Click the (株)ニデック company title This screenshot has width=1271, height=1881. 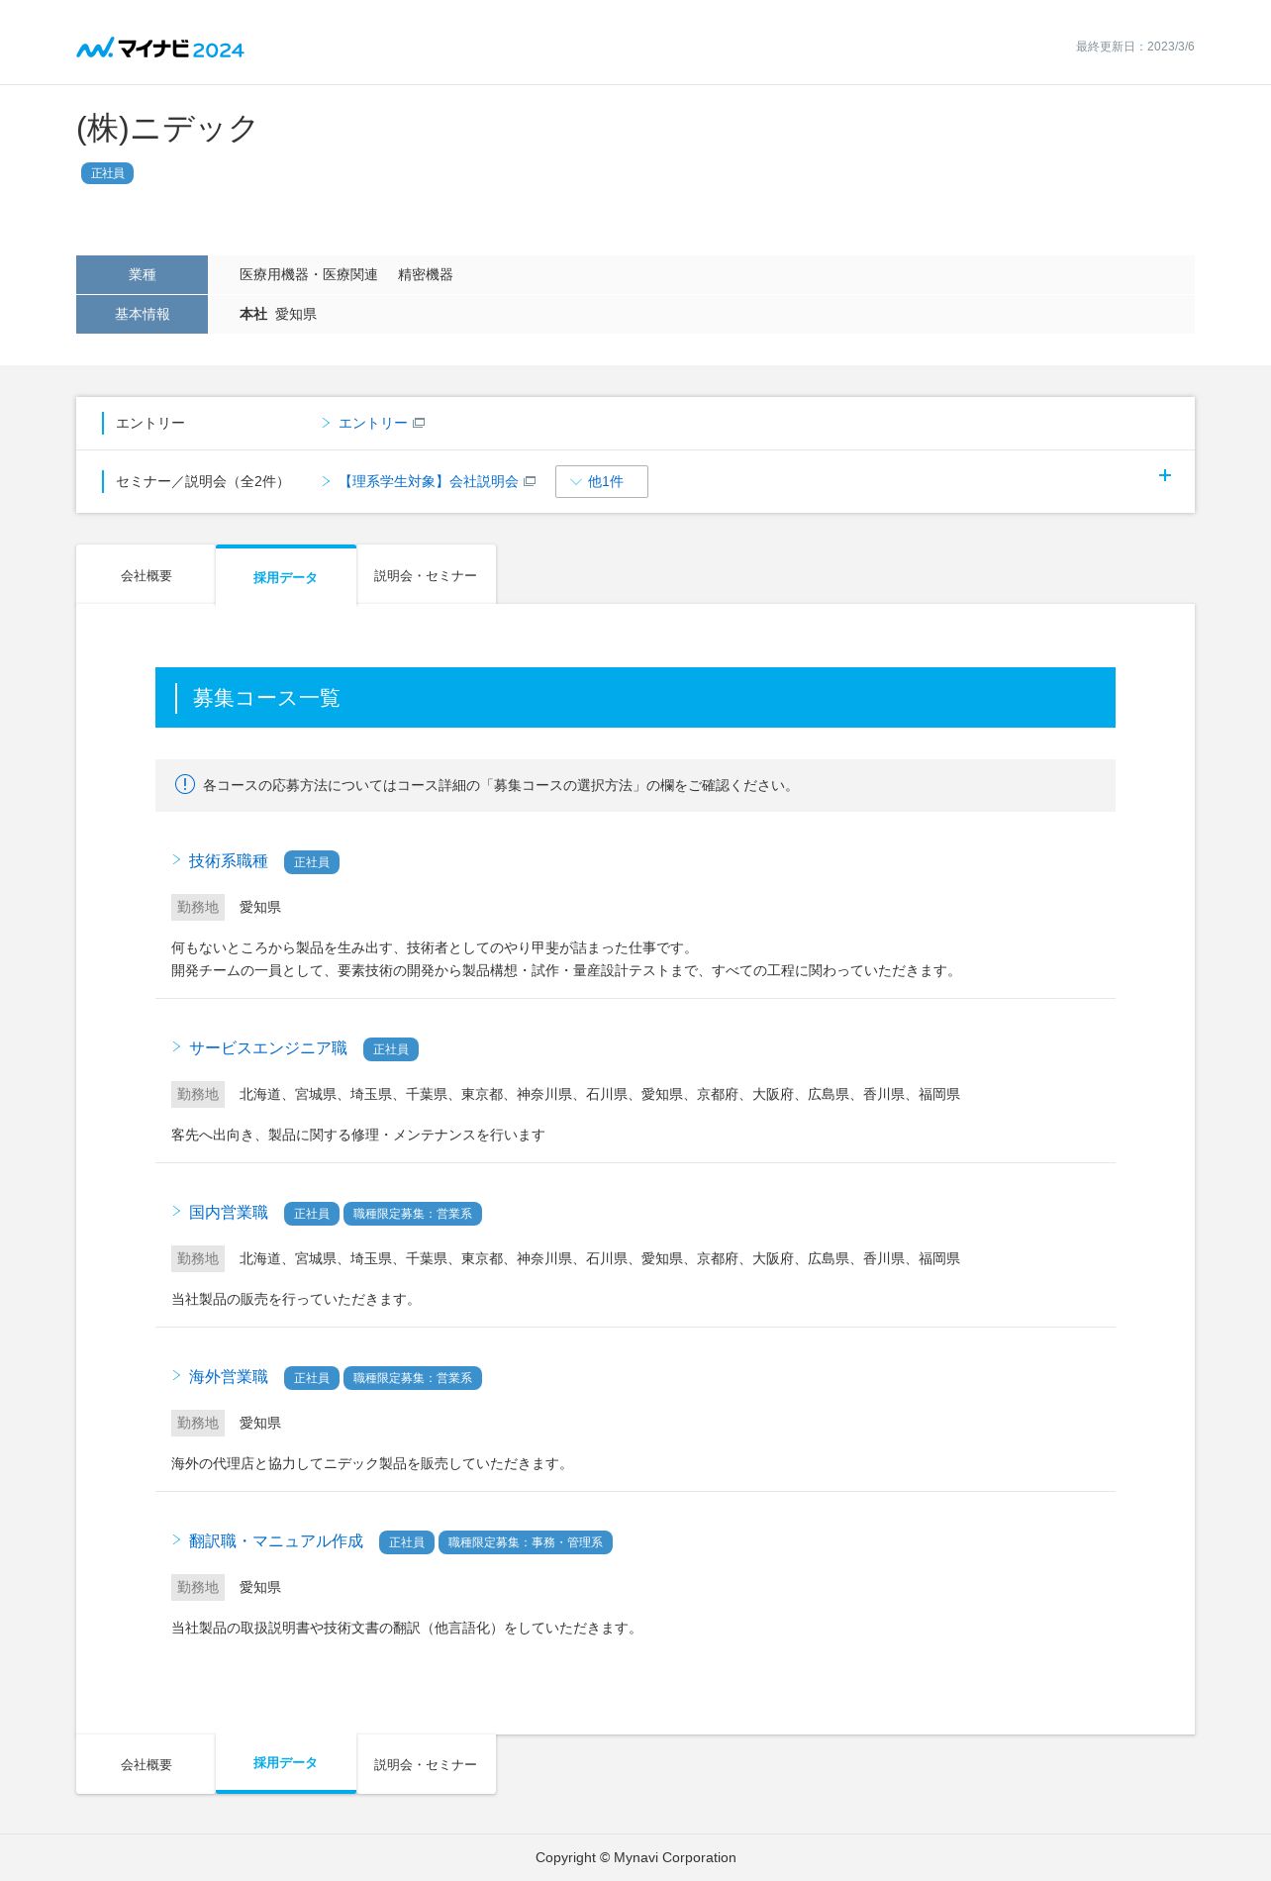(167, 129)
